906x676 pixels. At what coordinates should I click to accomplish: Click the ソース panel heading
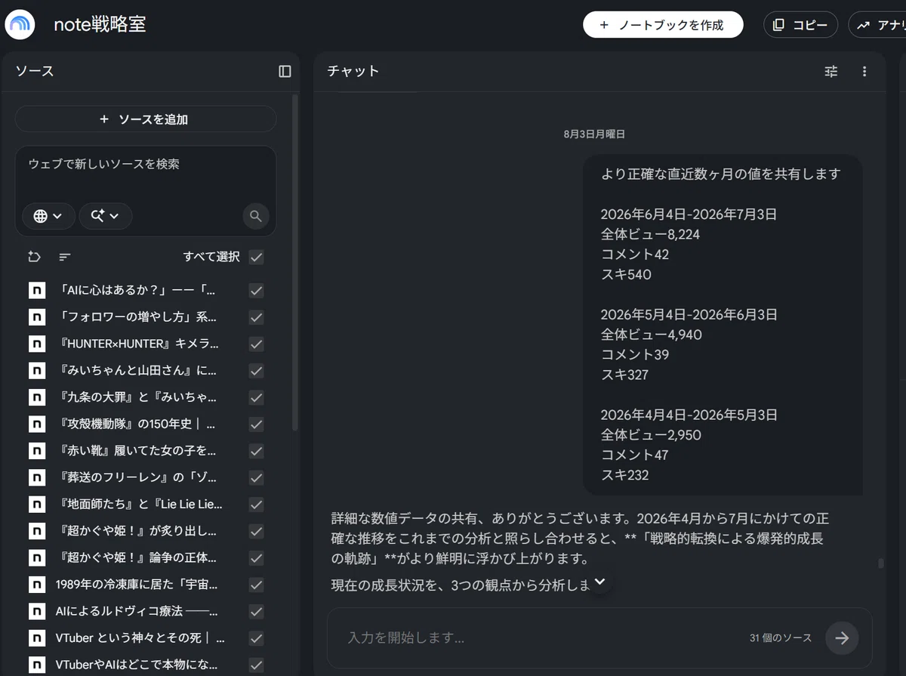[x=35, y=71]
